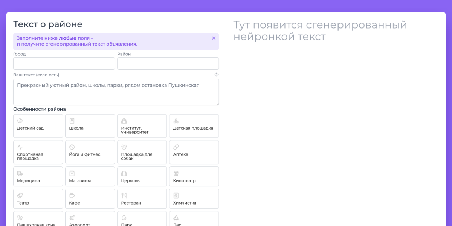Screen dimensions: 452x226
Task: Toggle the Школа feature tile
Action: pyautogui.click(x=90, y=126)
